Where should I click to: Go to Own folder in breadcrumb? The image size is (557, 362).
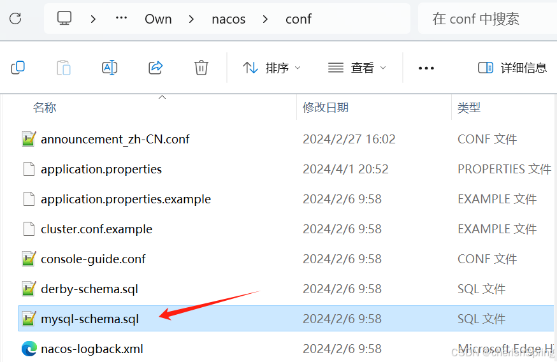coord(158,19)
